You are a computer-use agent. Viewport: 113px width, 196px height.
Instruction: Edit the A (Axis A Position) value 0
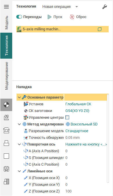coord(66,151)
